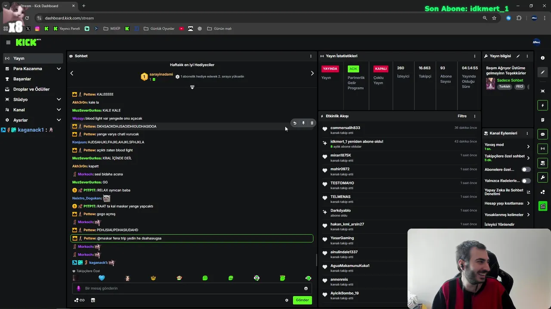
Task: Open the hamburger menu beside the Kick logo
Action: pos(8,42)
